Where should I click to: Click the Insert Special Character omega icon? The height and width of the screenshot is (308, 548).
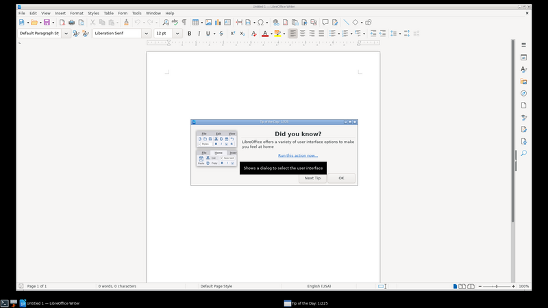260,23
